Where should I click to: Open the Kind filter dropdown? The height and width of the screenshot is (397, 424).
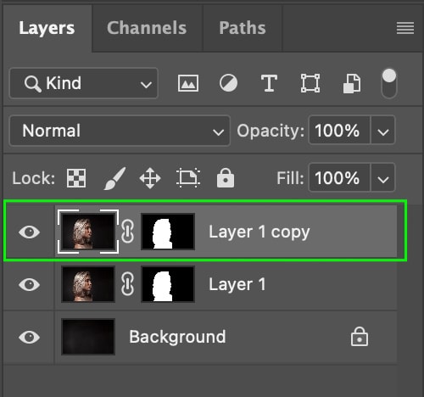click(84, 83)
